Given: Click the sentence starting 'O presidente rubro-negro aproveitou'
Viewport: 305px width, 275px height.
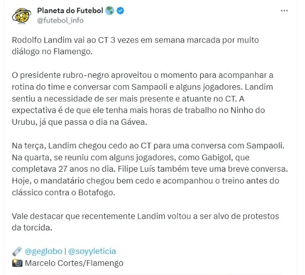Looking at the screenshot, I should [147, 75].
